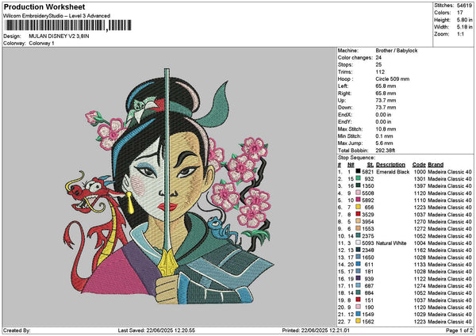Select the purple swatch in stop row 16
The height and width of the screenshot is (336, 476).
pyautogui.click(x=358, y=279)
